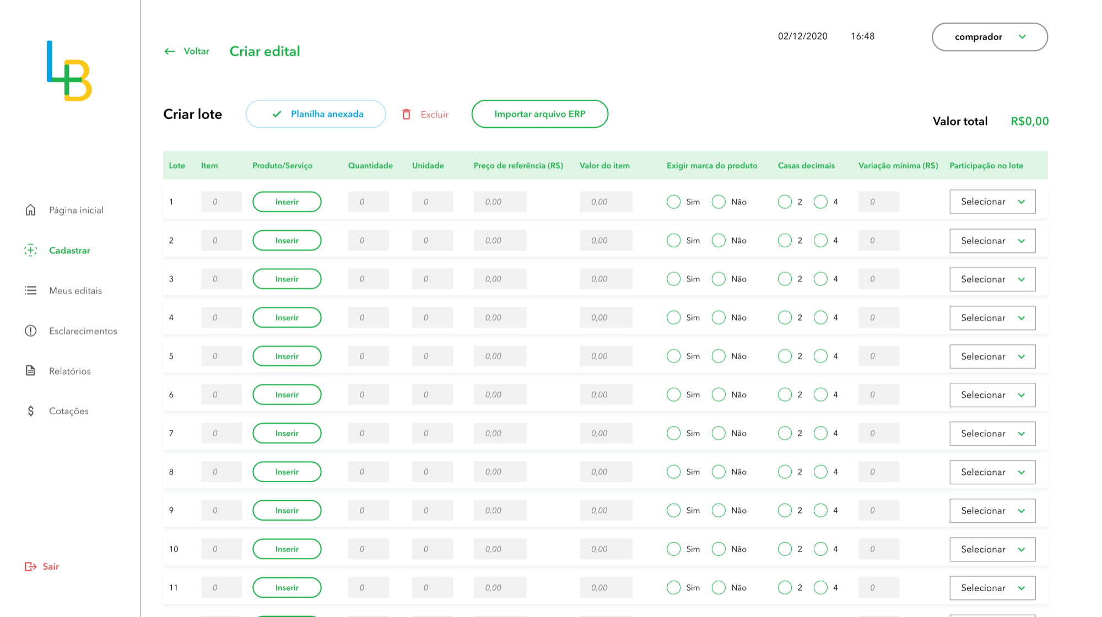Click the dollar icon for Cotações

coord(31,411)
